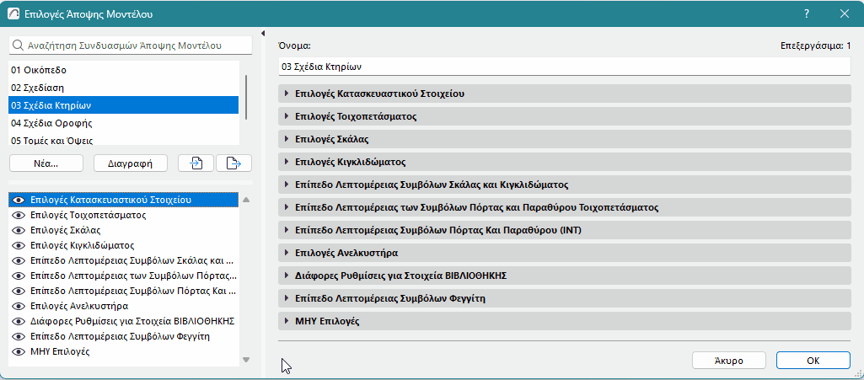Click scrollbar of combinations list
The width and height of the screenshot is (864, 380).
coord(246,98)
